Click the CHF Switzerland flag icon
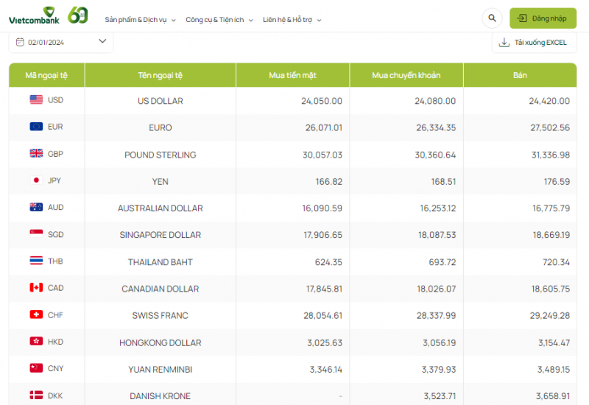589x405 pixels. (36, 314)
